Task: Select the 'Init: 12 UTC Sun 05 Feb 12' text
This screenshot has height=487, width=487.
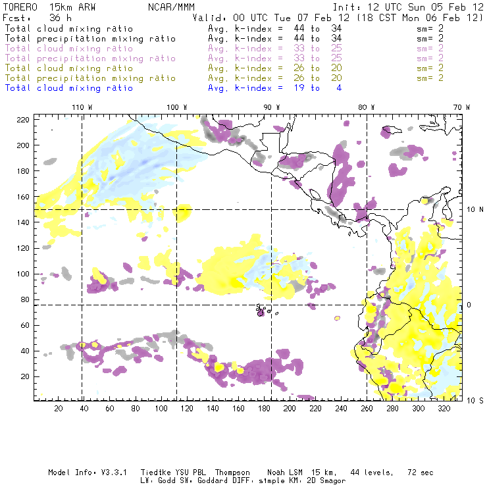Action: [x=408, y=7]
